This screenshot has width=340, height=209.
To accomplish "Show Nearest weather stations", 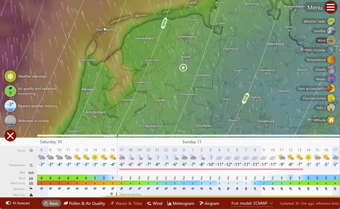I will (x=10, y=106).
